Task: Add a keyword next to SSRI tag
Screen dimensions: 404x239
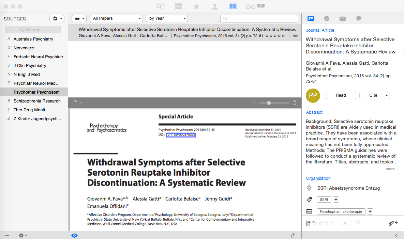Action: [336, 200]
